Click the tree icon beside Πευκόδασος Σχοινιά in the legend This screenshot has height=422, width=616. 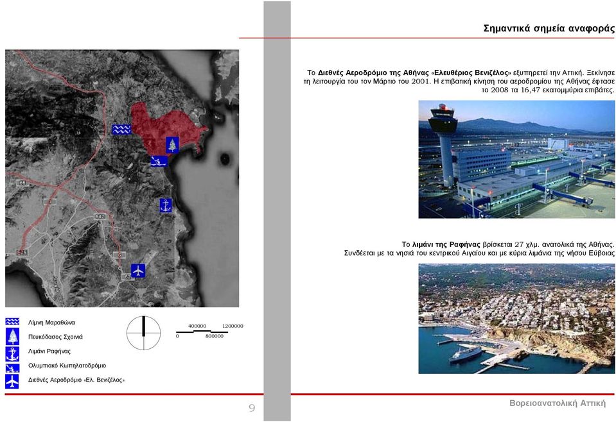13,337
